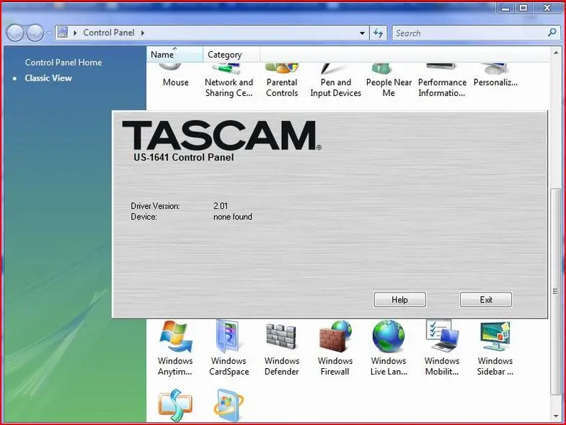Screen dimensions: 566x425
Task: Click the Control Panel breadcrumb text
Action: pos(109,32)
